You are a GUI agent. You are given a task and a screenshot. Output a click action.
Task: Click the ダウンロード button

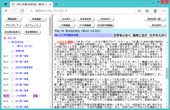12,25
